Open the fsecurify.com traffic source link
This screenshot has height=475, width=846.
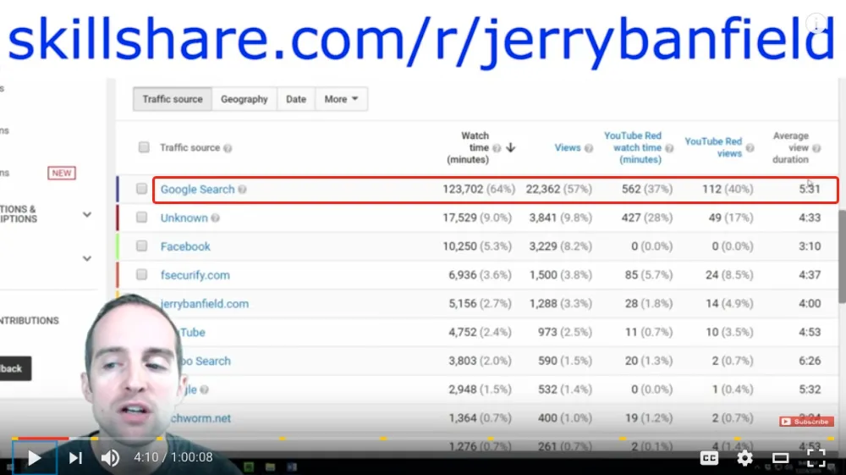(x=195, y=274)
